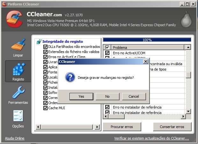This screenshot has height=144, width=198.
Task: Confirm with Yes in the dialog
Action: [81, 96]
